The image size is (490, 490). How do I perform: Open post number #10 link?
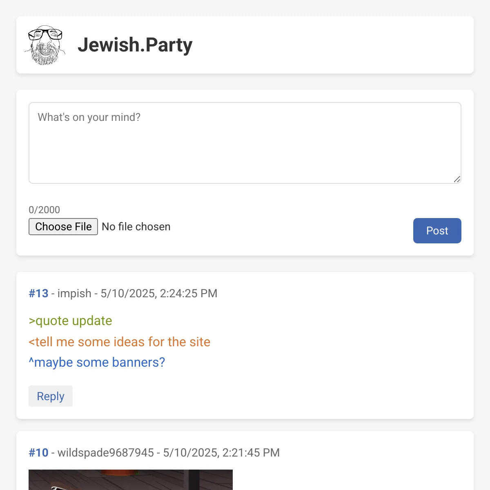pyautogui.click(x=38, y=452)
